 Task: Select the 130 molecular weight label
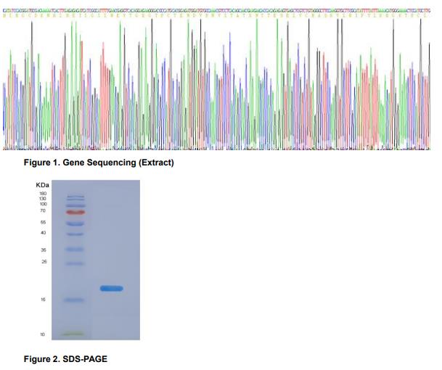tap(42, 199)
